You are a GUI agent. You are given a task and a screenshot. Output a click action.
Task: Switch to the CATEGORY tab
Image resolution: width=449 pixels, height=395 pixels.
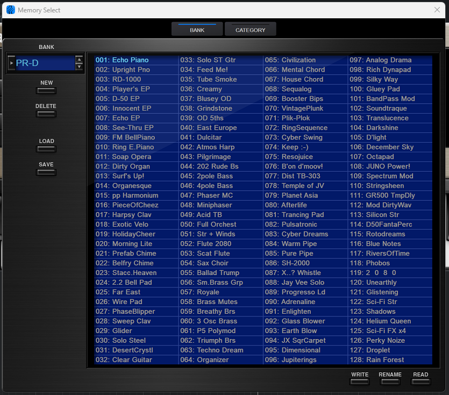[x=250, y=30]
